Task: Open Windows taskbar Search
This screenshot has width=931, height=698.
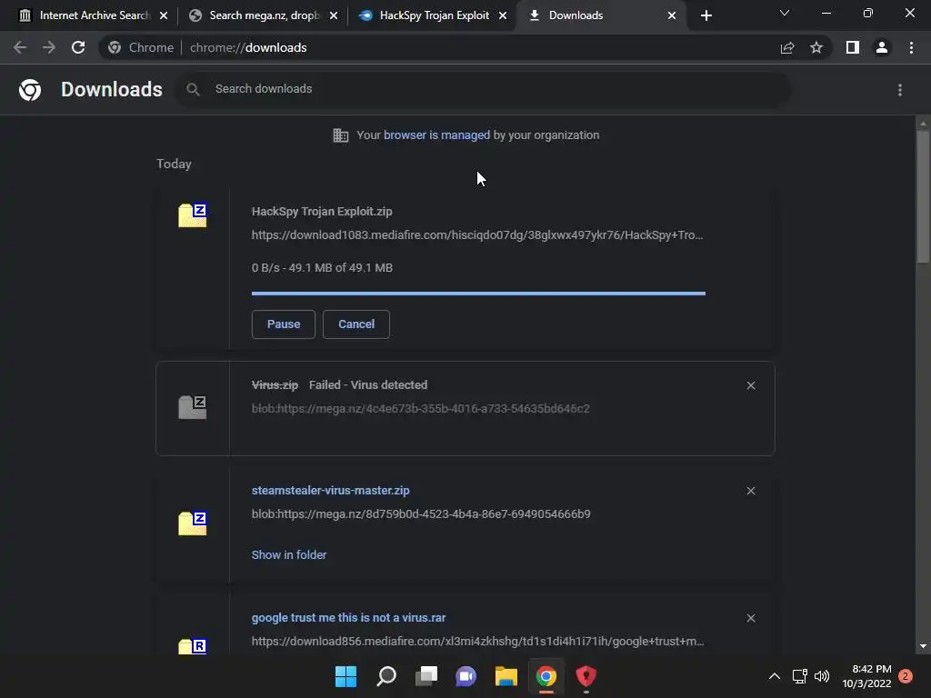Action: click(x=385, y=676)
